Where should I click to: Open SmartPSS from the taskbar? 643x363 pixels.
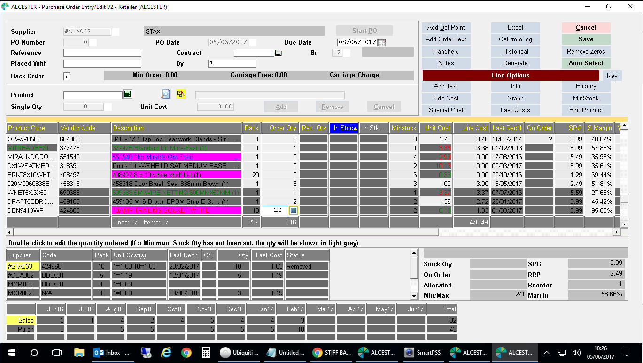click(422, 353)
